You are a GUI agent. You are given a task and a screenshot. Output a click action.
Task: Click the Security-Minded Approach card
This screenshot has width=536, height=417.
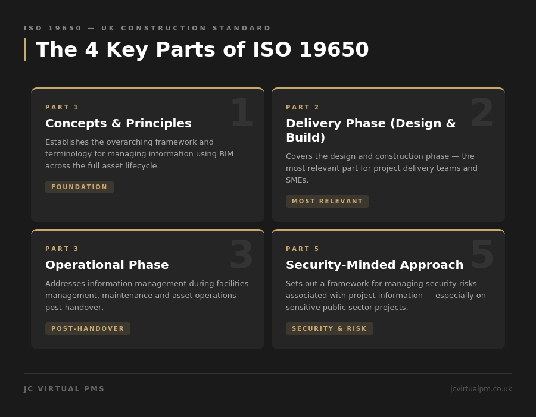click(388, 289)
